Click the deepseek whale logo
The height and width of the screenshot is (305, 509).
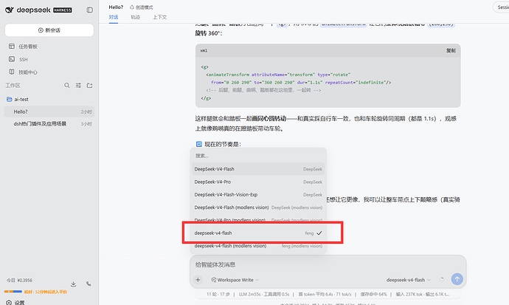[10, 10]
